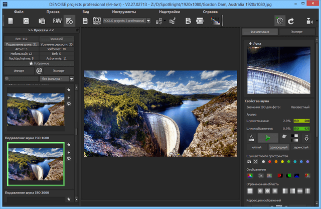
Task: Open image in FOCUS projects icon
Action: (x=97, y=21)
